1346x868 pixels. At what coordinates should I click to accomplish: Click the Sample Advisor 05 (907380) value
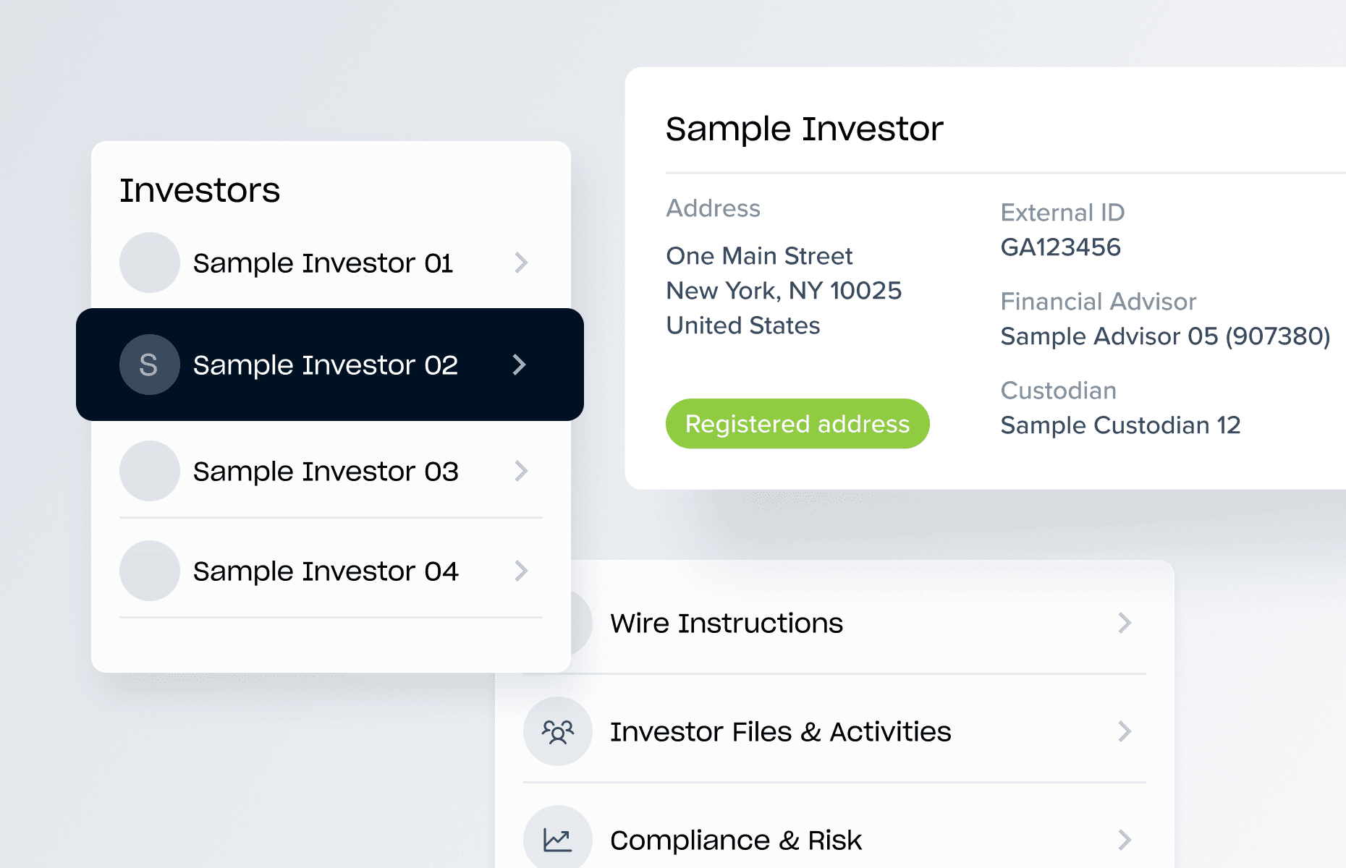click(x=1165, y=336)
